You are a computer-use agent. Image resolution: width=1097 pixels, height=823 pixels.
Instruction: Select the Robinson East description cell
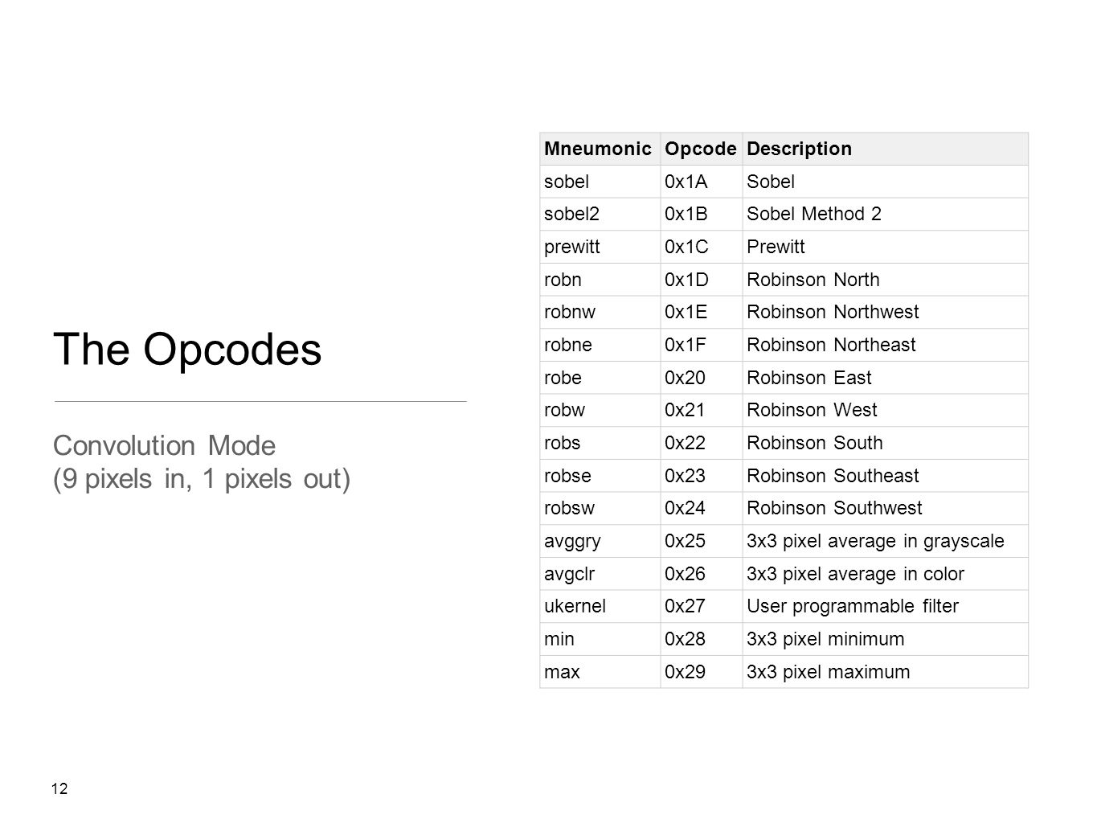pos(885,378)
